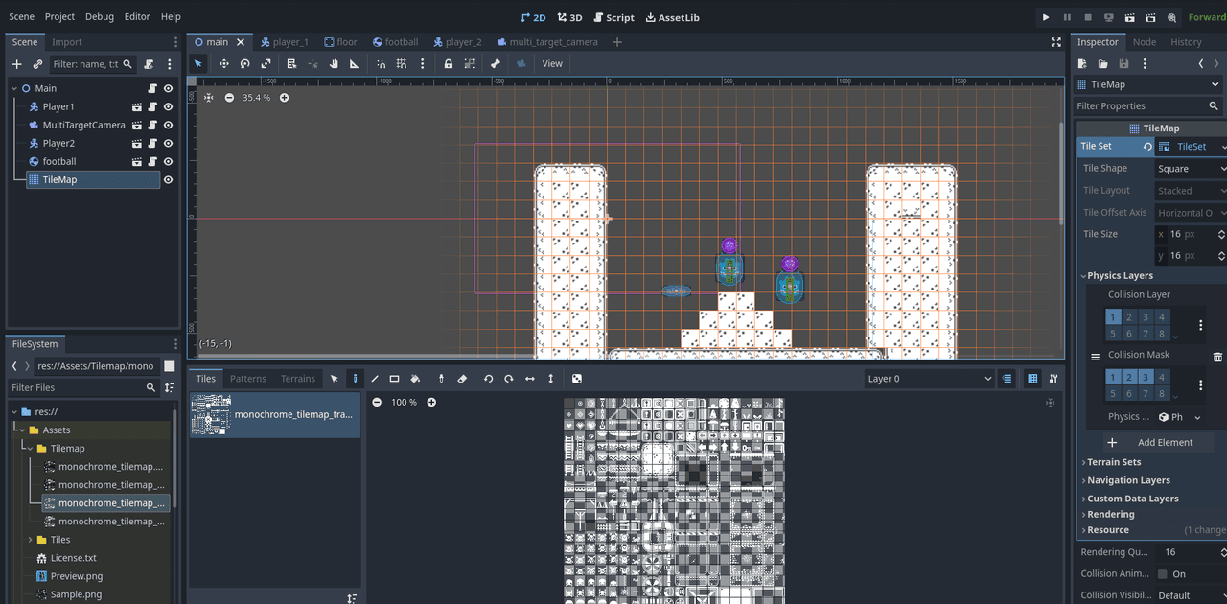Select the tile eraser tool
The image size is (1227, 604).
[462, 379]
